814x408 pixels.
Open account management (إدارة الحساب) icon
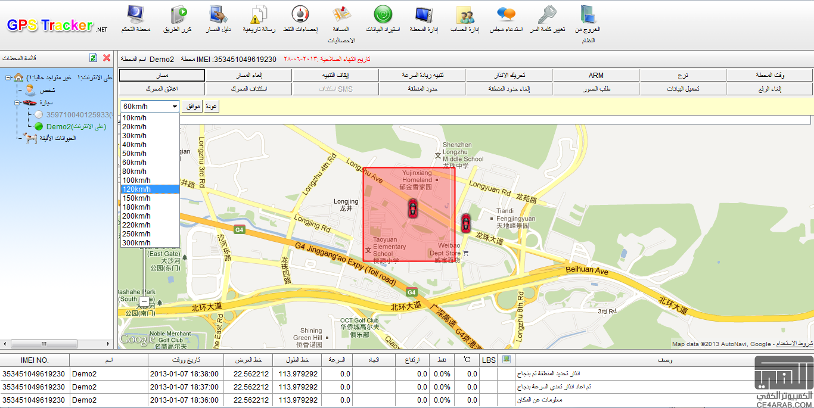pos(465,14)
